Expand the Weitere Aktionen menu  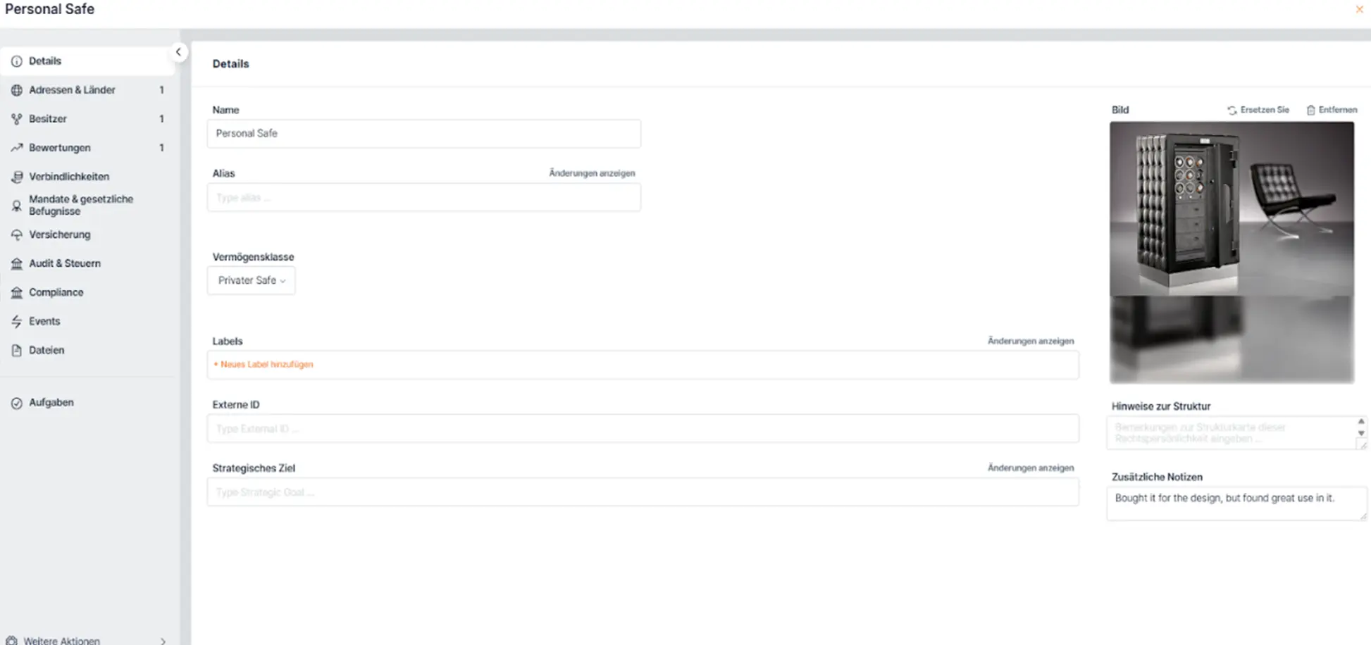point(88,640)
